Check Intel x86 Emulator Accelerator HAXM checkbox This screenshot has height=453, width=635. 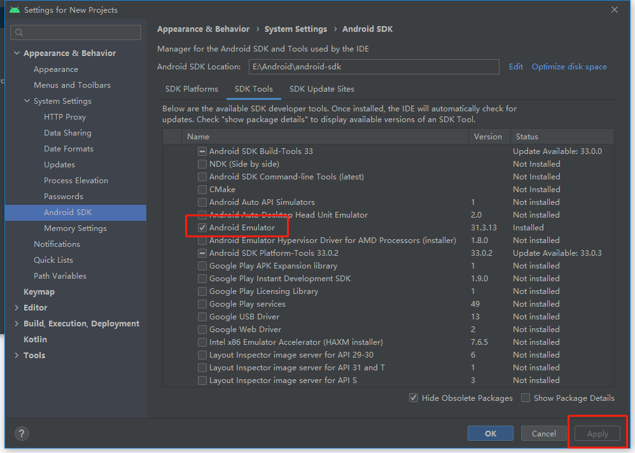coord(202,342)
